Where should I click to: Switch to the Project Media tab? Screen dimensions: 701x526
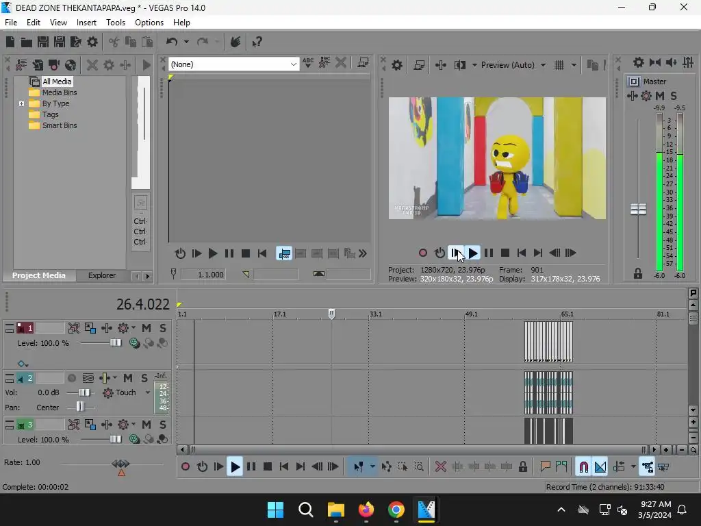38,275
